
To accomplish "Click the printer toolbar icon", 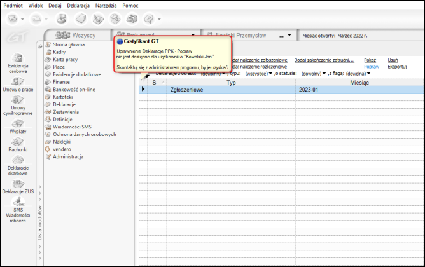I will click(132, 19).
